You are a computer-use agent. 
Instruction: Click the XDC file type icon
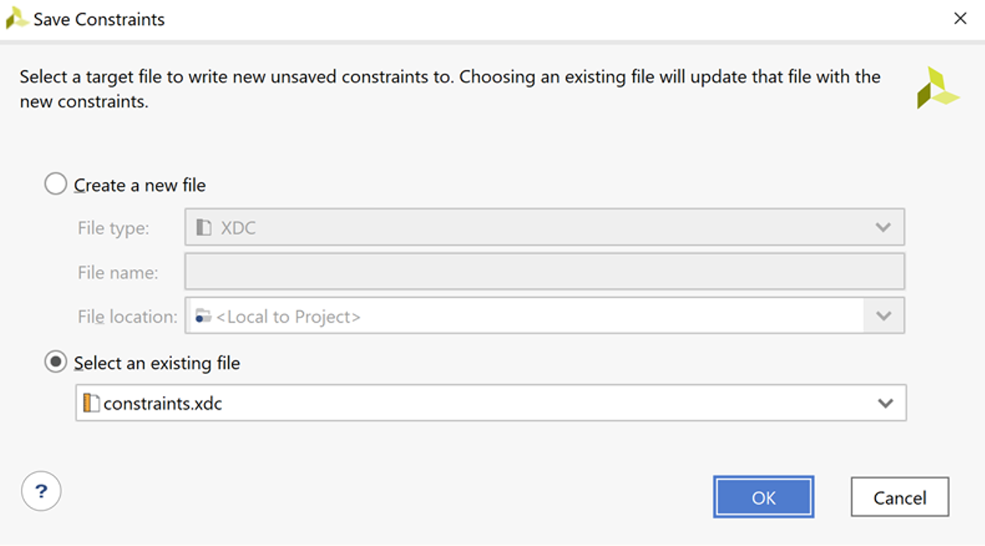(x=204, y=228)
